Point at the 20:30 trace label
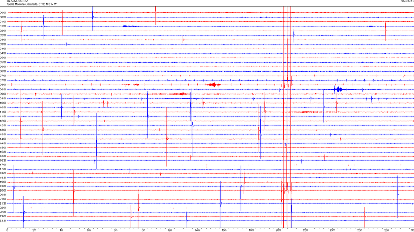 click(x=3, y=195)
